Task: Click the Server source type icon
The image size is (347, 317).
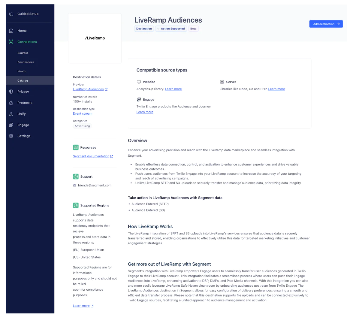Action: pos(221,82)
